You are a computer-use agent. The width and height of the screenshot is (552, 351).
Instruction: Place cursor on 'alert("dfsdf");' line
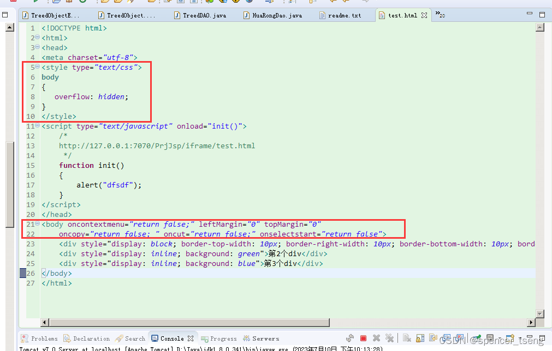coord(109,185)
